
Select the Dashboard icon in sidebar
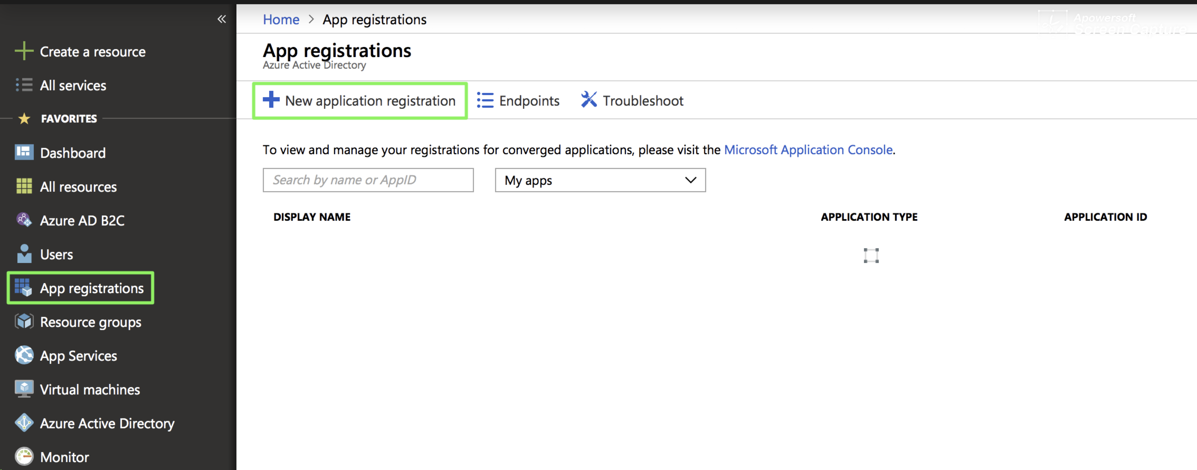24,152
